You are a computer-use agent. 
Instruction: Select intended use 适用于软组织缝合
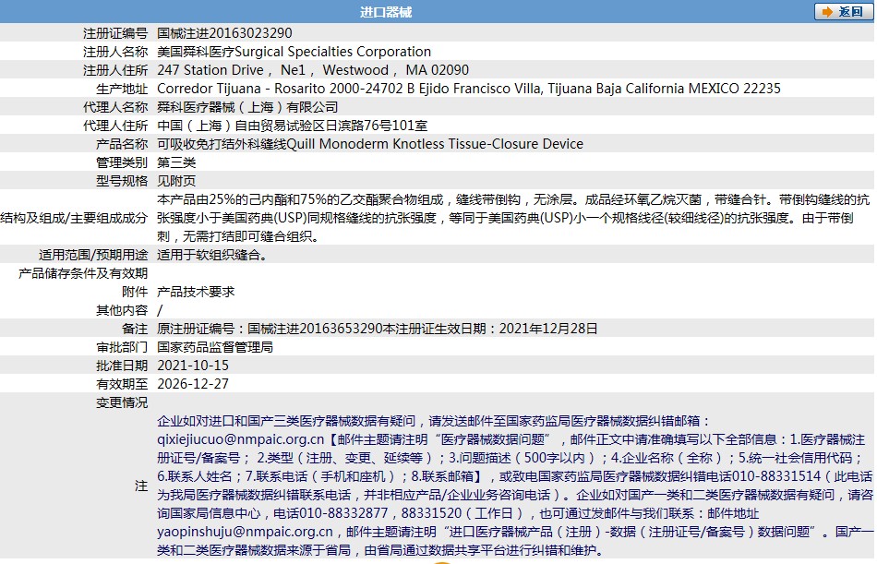click(211, 255)
